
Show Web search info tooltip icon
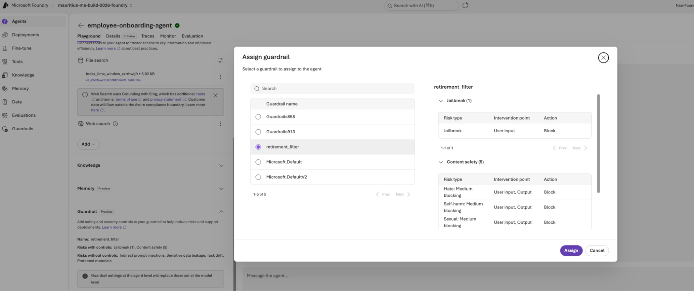(x=115, y=124)
